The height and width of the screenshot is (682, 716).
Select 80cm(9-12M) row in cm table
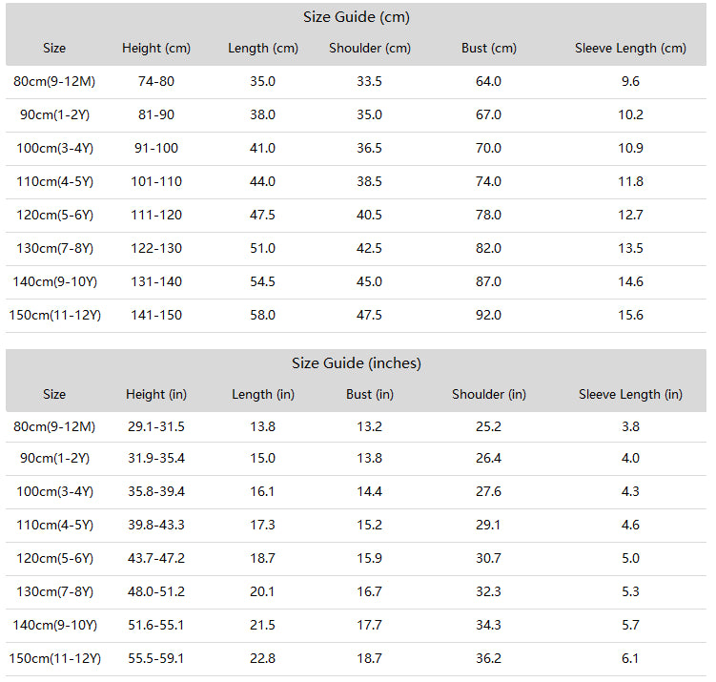(54, 82)
